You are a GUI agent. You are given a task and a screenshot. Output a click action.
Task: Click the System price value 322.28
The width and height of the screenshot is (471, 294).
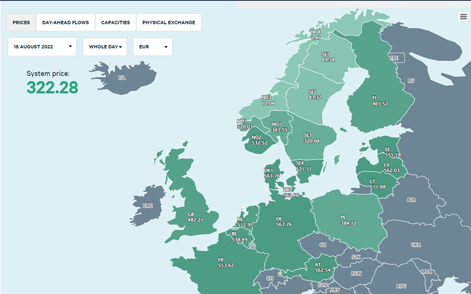[52, 87]
